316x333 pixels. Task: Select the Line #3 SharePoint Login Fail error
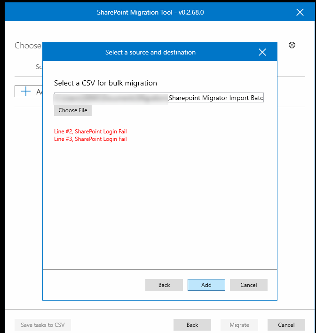(x=90, y=139)
